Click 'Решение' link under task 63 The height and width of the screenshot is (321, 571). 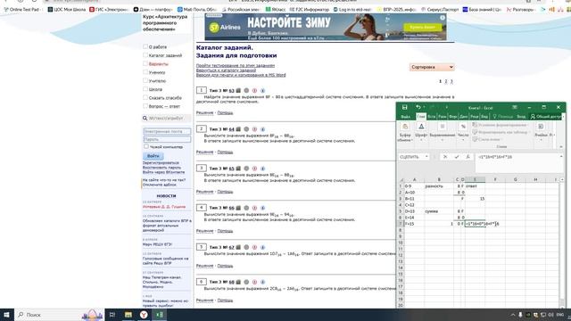pos(204,113)
